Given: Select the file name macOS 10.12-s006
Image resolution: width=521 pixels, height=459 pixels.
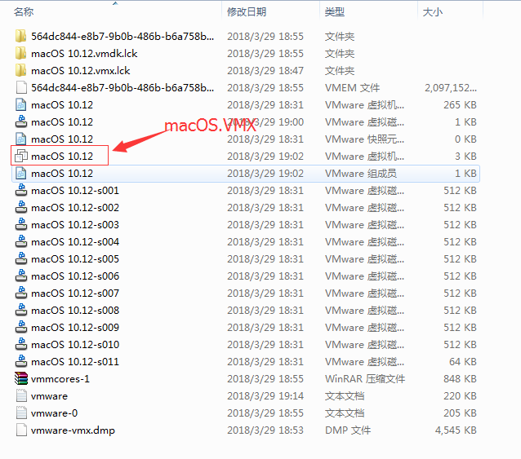Looking at the screenshot, I should click(x=75, y=276).
